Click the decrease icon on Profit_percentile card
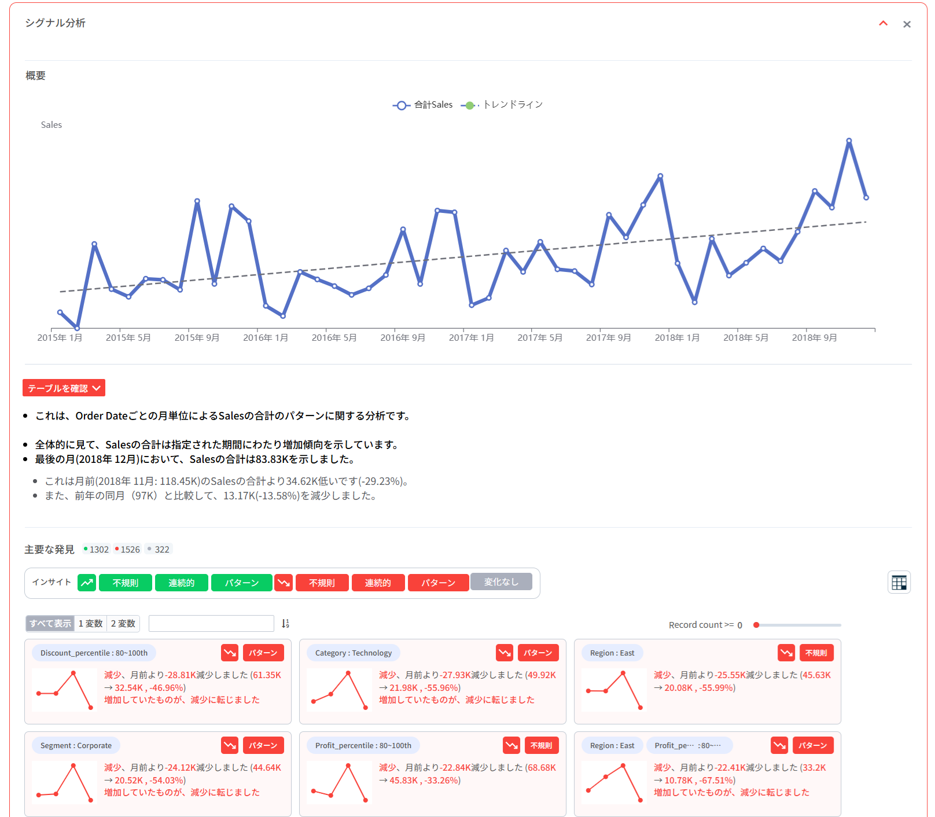This screenshot has width=935, height=817. tap(511, 745)
